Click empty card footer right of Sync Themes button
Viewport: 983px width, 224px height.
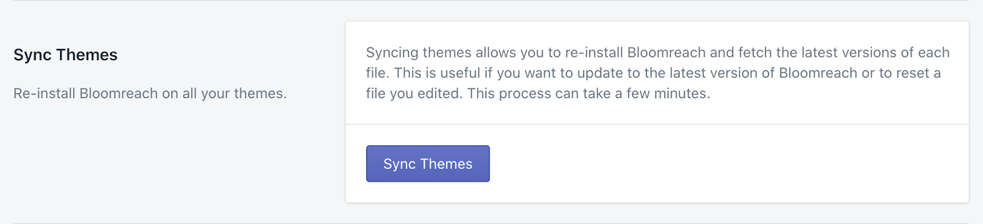(728, 164)
